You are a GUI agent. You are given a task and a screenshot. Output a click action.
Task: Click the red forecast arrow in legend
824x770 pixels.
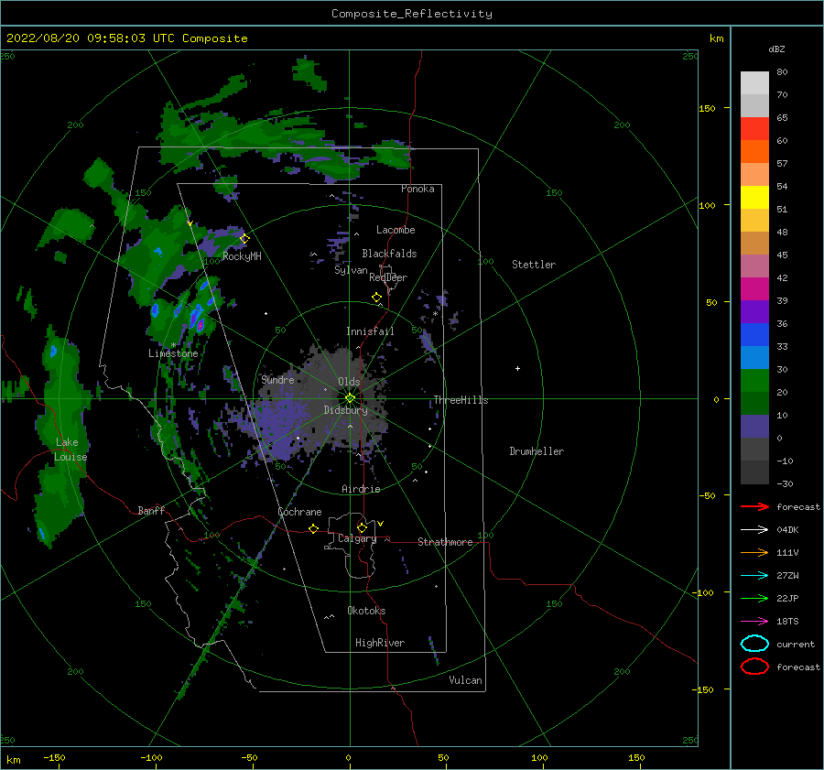(754, 506)
